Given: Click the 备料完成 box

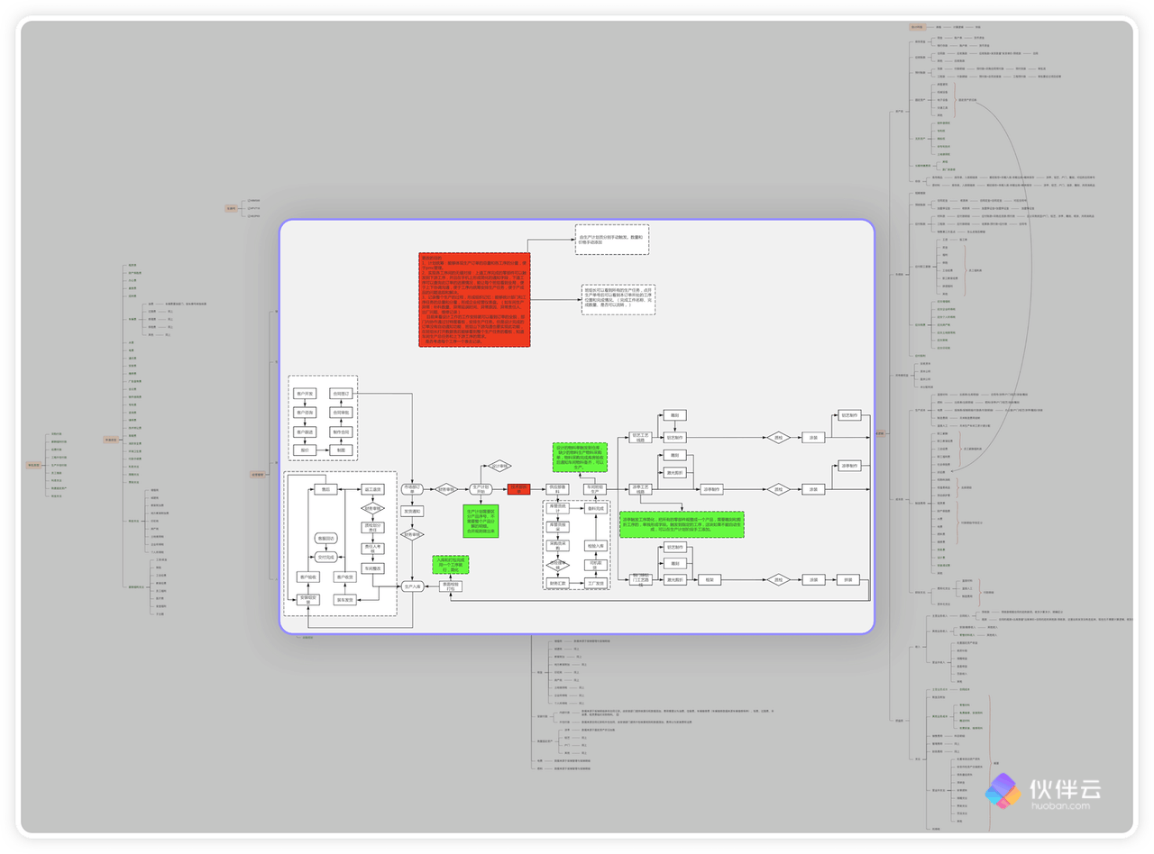Looking at the screenshot, I should pyautogui.click(x=595, y=509).
